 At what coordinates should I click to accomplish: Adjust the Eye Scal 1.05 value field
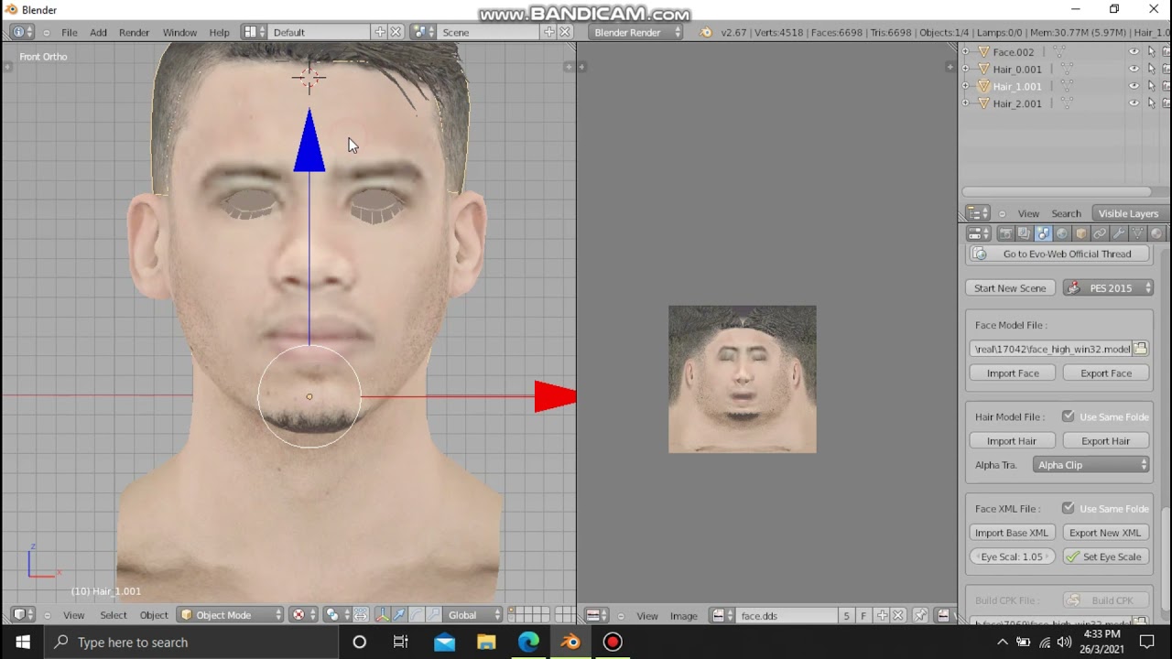tap(1013, 556)
